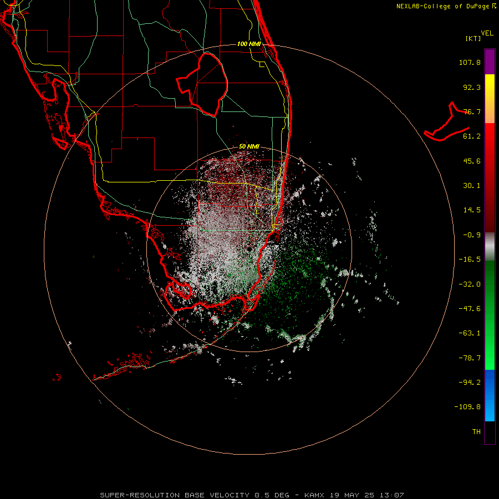Pick the purple segment of velocity scale
Image resolution: width=499 pixels, height=499 pixels.
pos(490,62)
